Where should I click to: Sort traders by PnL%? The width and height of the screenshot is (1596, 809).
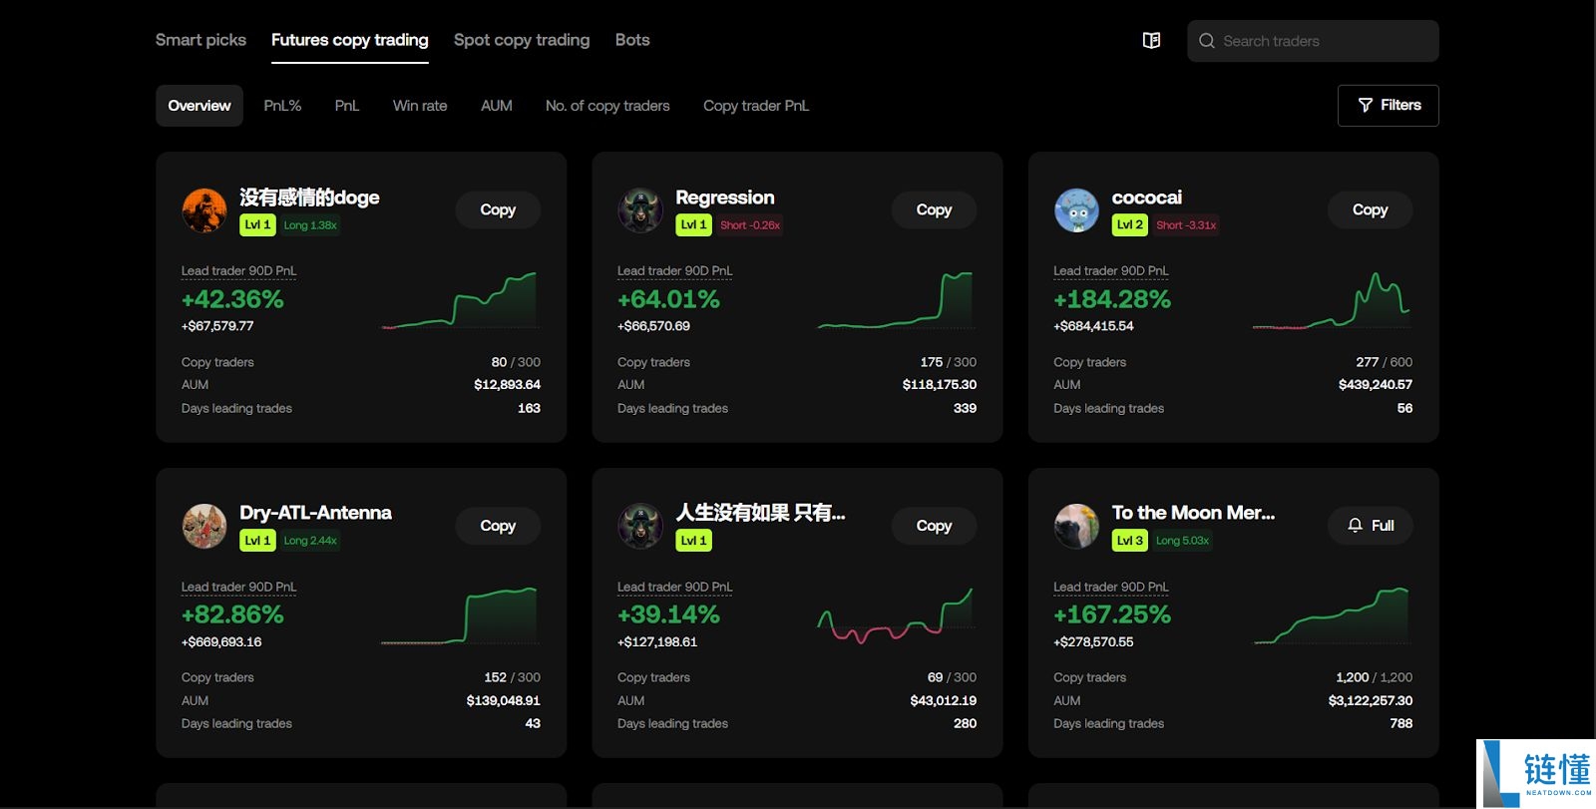click(282, 106)
